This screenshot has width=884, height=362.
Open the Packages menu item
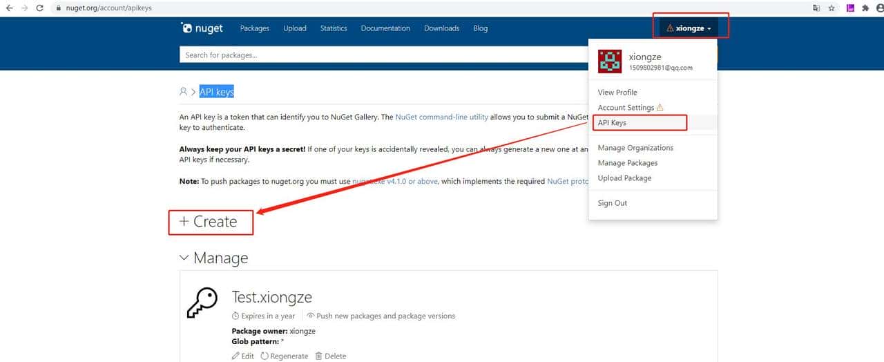point(254,28)
